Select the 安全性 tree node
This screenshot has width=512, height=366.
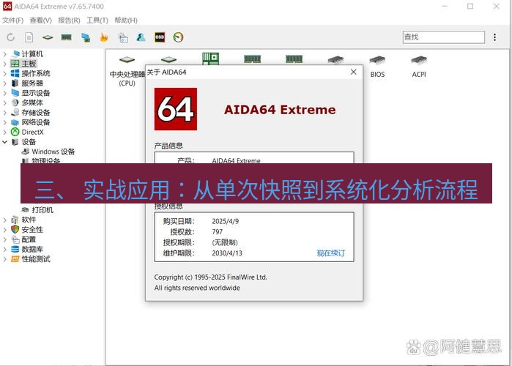pos(32,230)
